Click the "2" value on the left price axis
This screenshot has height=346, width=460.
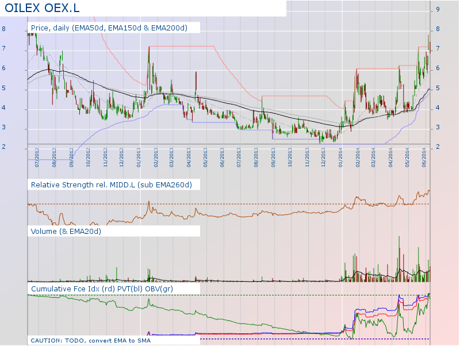[x=4, y=147]
